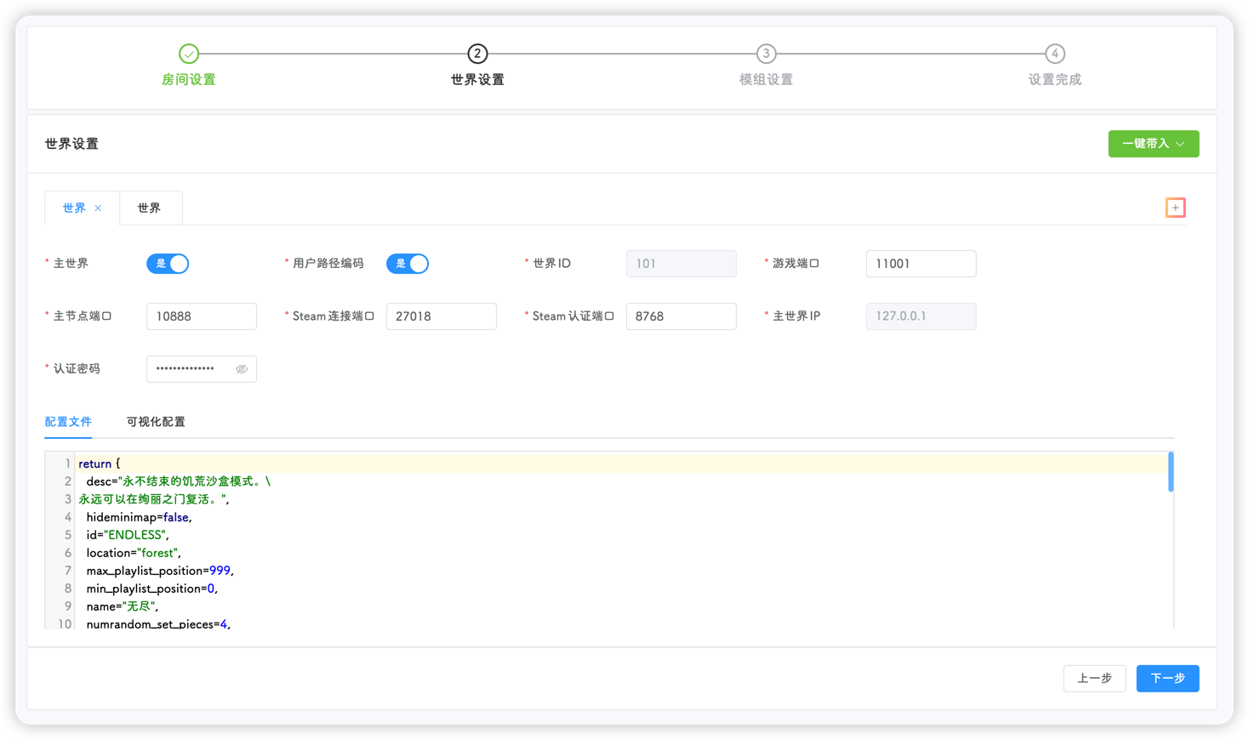This screenshot has height=740, width=1249.
Task: Switch to the 可视化配置 tab
Action: pyautogui.click(x=156, y=422)
